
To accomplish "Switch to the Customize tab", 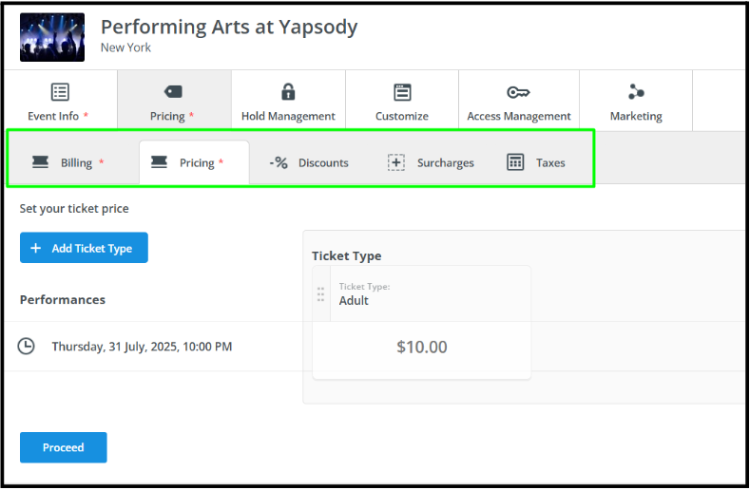I will pos(402,101).
